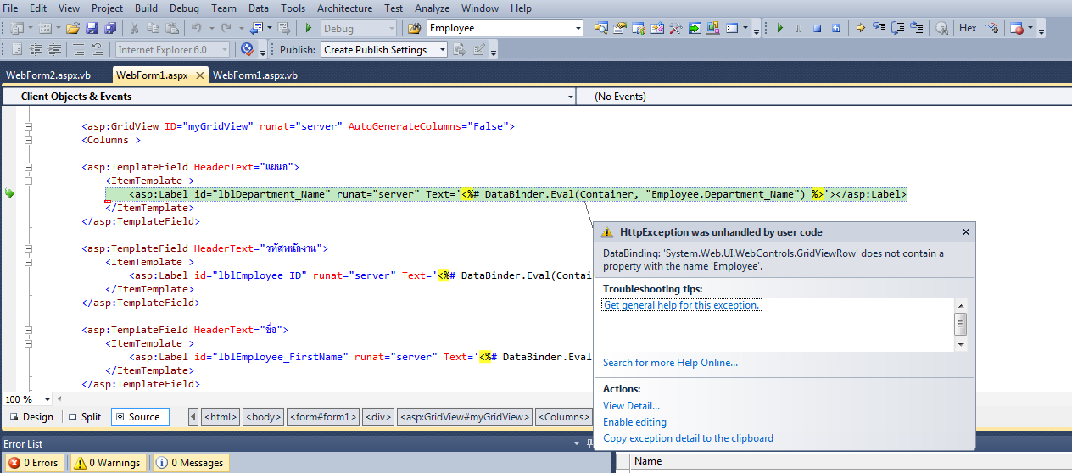Click Search for more Help Online link
1072x473 pixels.
(x=670, y=363)
